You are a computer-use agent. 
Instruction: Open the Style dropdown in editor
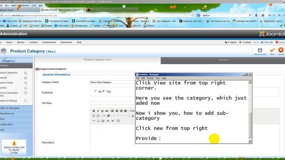point(132,111)
